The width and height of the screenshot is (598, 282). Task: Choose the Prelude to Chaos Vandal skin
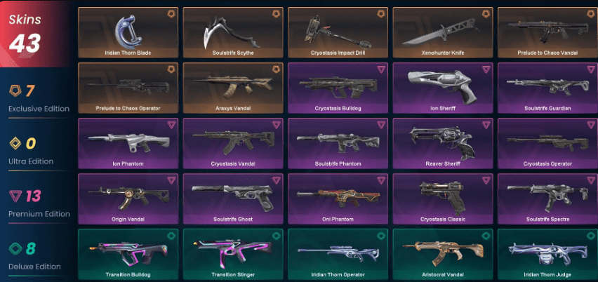(x=547, y=32)
